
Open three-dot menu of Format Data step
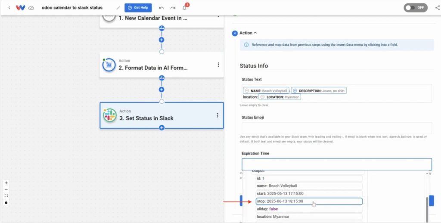[x=218, y=65]
